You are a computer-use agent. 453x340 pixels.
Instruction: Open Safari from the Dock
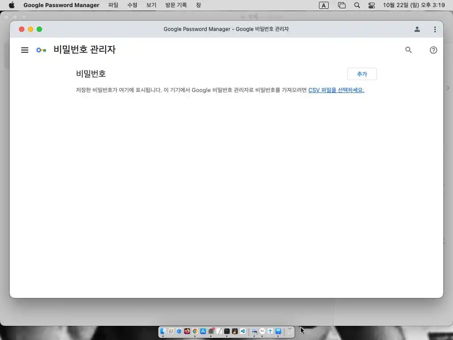(x=179, y=331)
